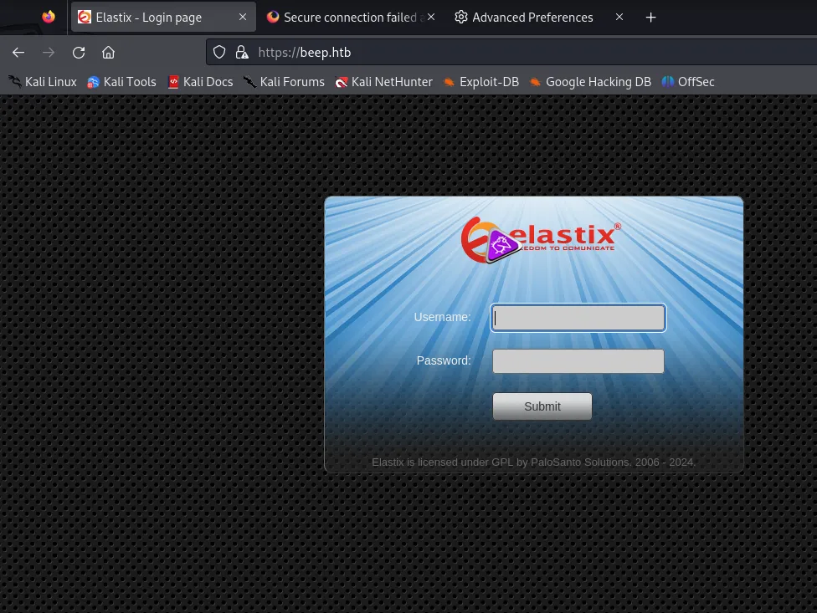Open the Exploit-DB bookmark

[481, 82]
